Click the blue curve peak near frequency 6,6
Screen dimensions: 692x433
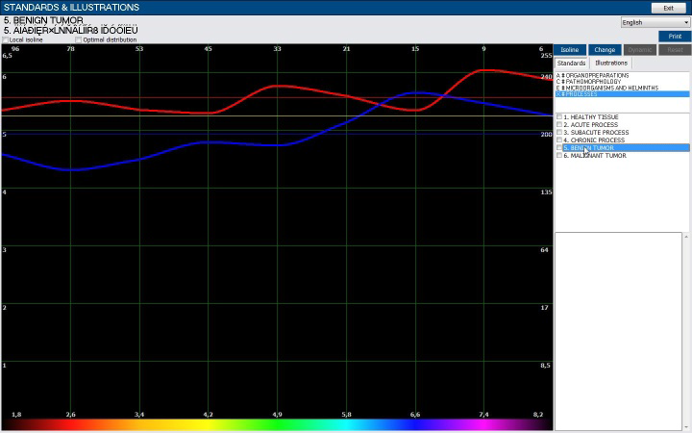[x=416, y=92]
